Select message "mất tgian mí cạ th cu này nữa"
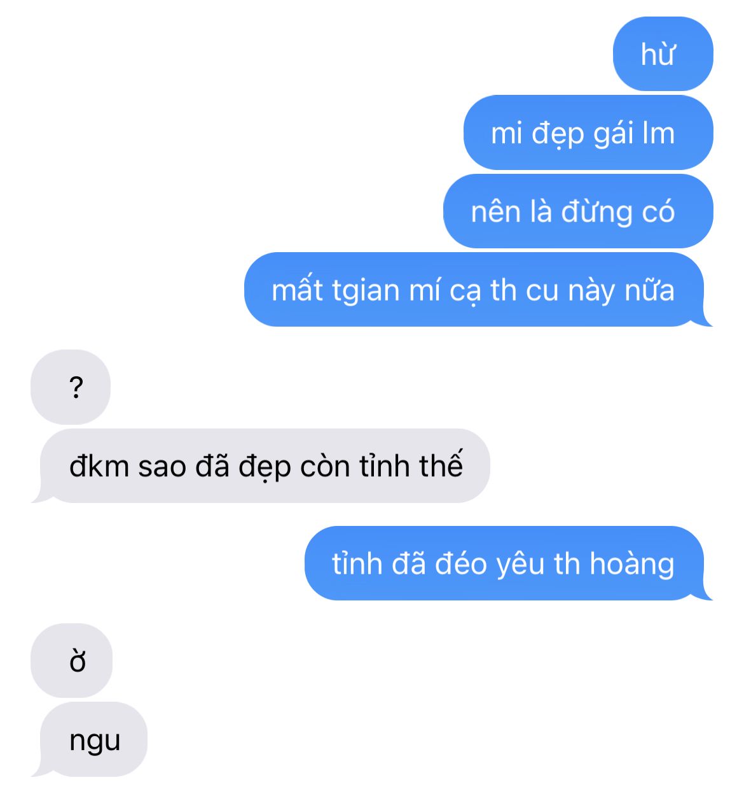Image resolution: width=744 pixels, height=794 pixels. (478, 290)
